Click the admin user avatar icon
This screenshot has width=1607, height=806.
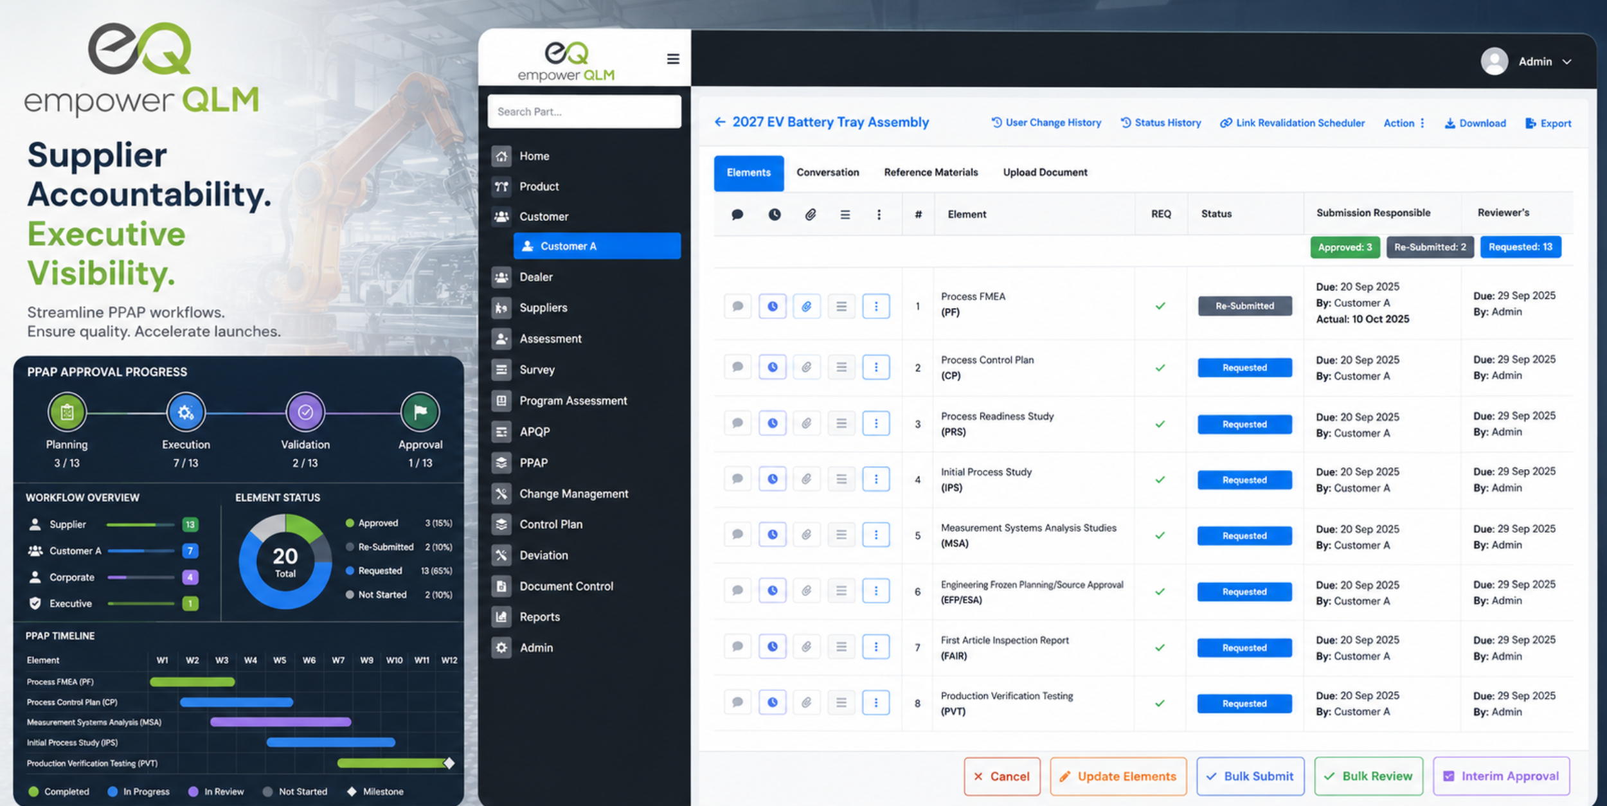coord(1495,62)
